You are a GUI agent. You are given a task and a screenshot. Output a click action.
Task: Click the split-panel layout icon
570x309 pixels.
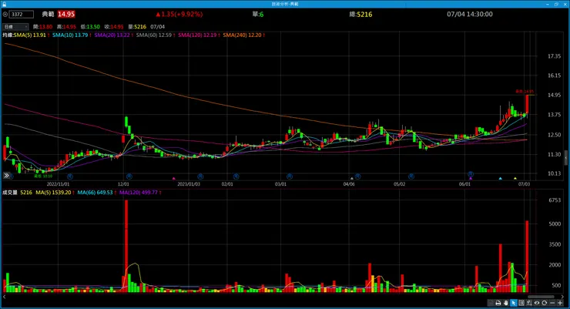coord(521,303)
